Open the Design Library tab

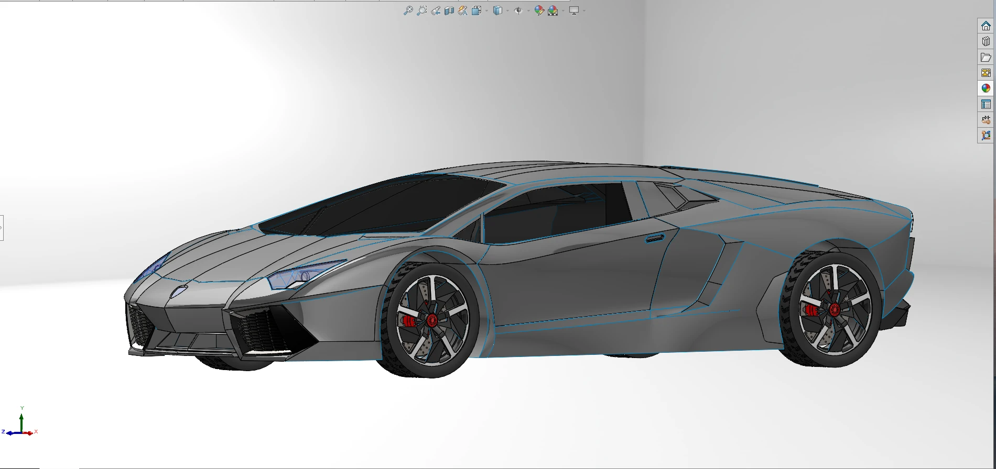[x=986, y=41]
